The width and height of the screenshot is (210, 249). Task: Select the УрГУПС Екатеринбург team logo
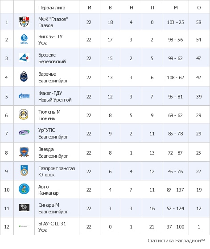tap(24, 133)
